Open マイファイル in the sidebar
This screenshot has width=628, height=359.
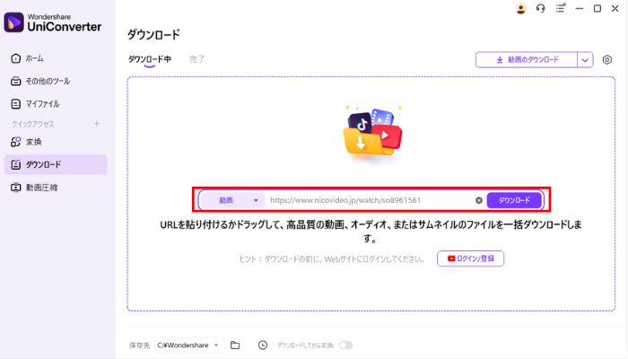35,104
